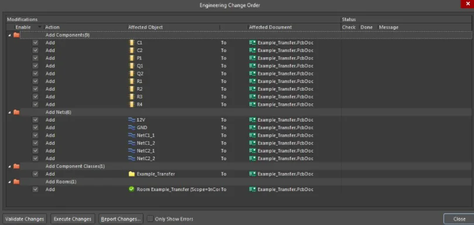Disable the Add R2 modification checkbox

coord(35,89)
